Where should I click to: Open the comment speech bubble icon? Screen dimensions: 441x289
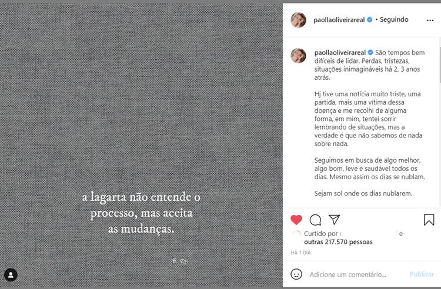(315, 220)
